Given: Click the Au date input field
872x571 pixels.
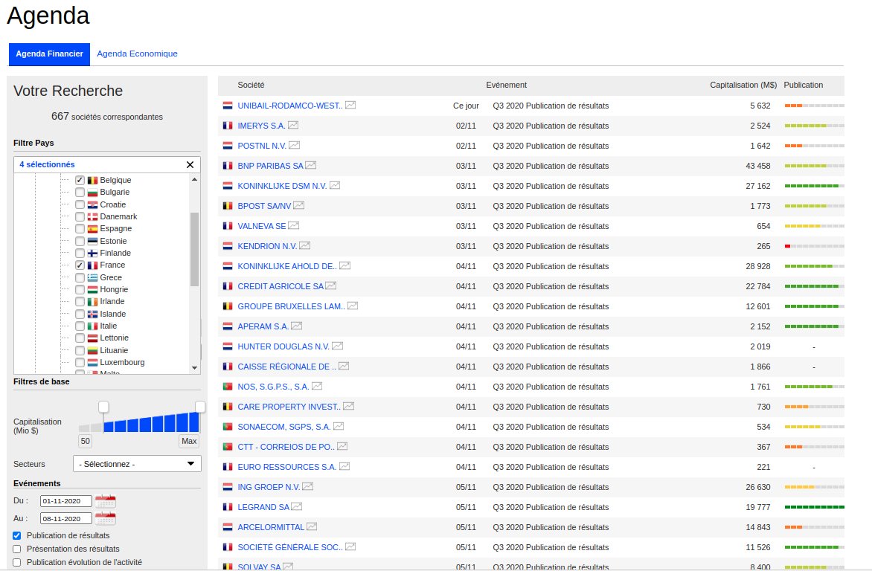Looking at the screenshot, I should 65,519.
